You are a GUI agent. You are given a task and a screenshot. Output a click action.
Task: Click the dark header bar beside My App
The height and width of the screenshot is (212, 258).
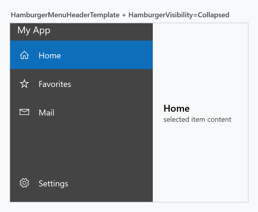point(101,32)
